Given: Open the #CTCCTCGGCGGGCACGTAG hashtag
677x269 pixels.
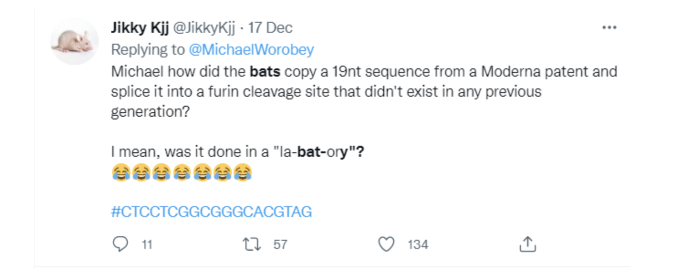Looking at the screenshot, I should point(212,212).
